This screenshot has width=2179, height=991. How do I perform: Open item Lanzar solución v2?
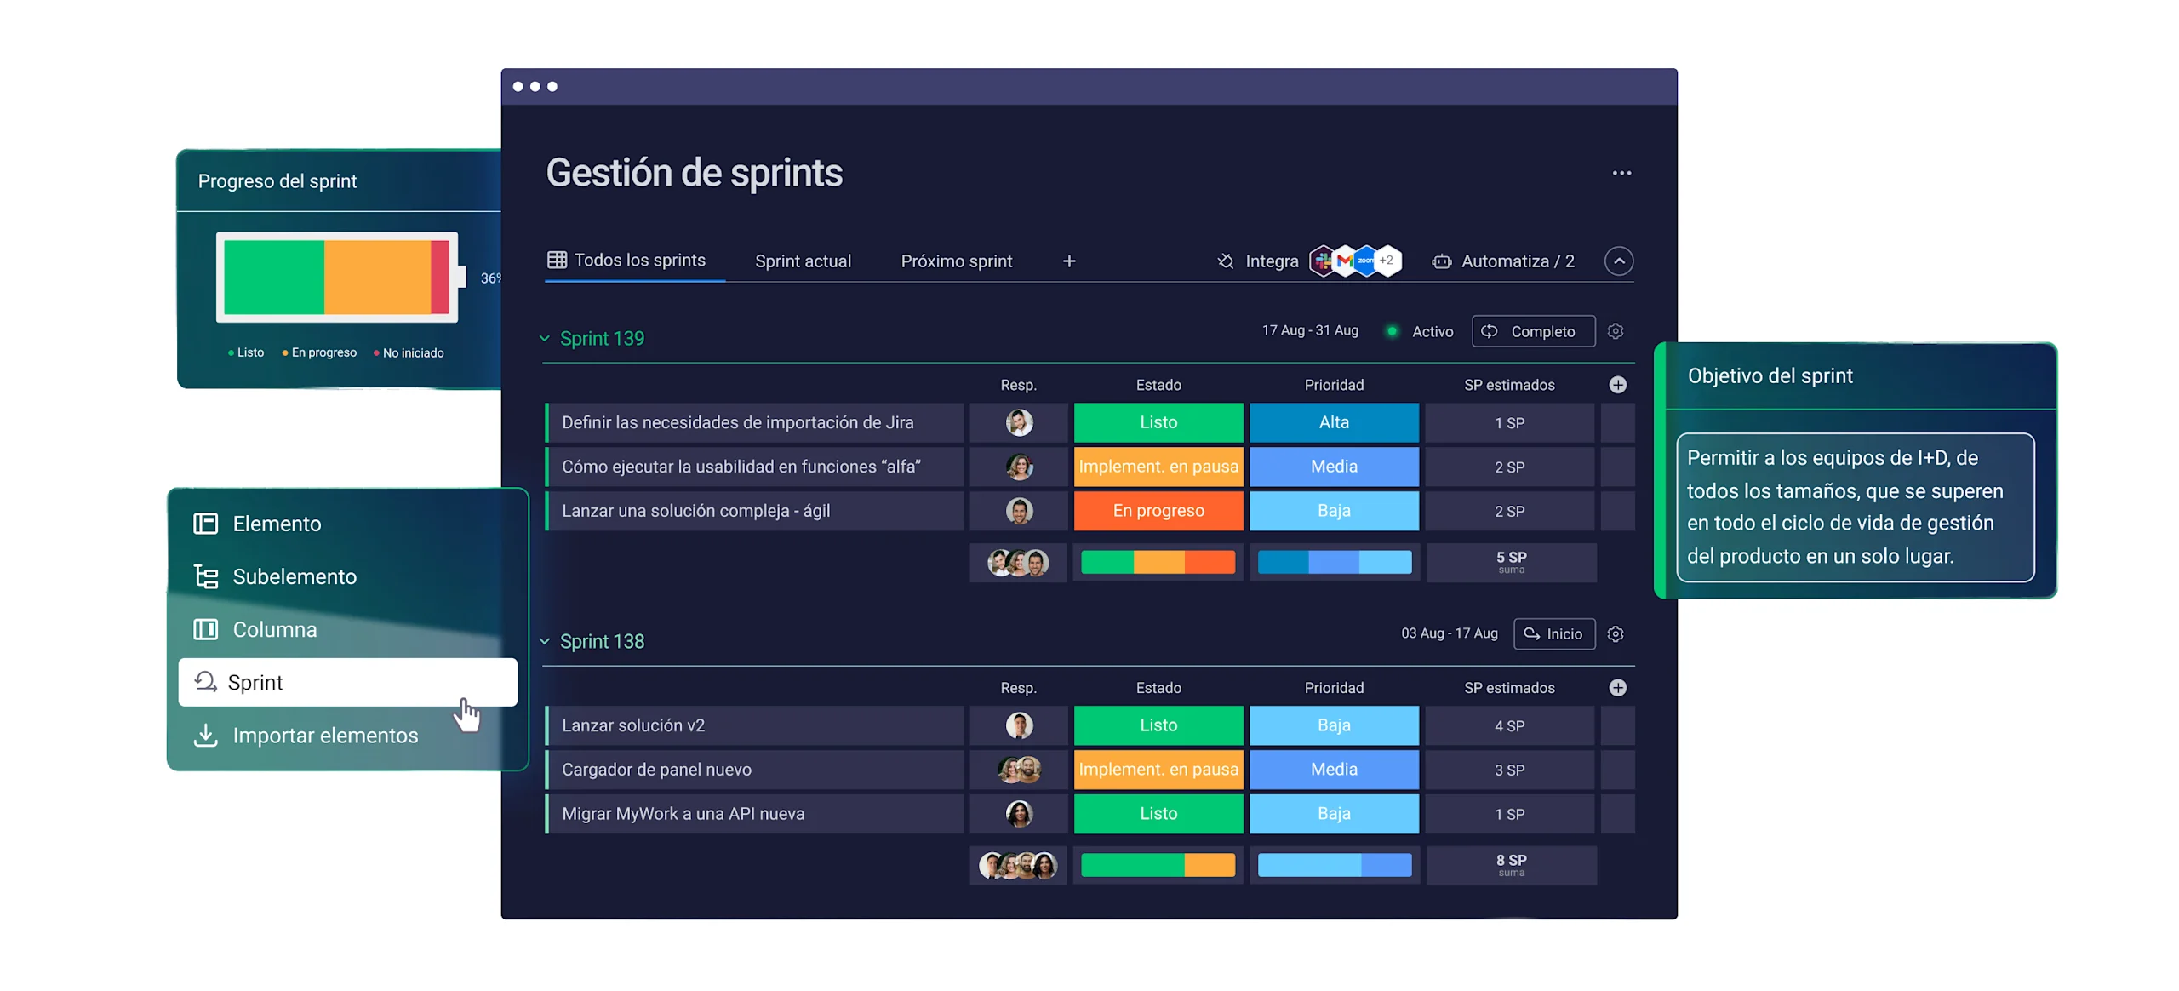click(x=754, y=725)
